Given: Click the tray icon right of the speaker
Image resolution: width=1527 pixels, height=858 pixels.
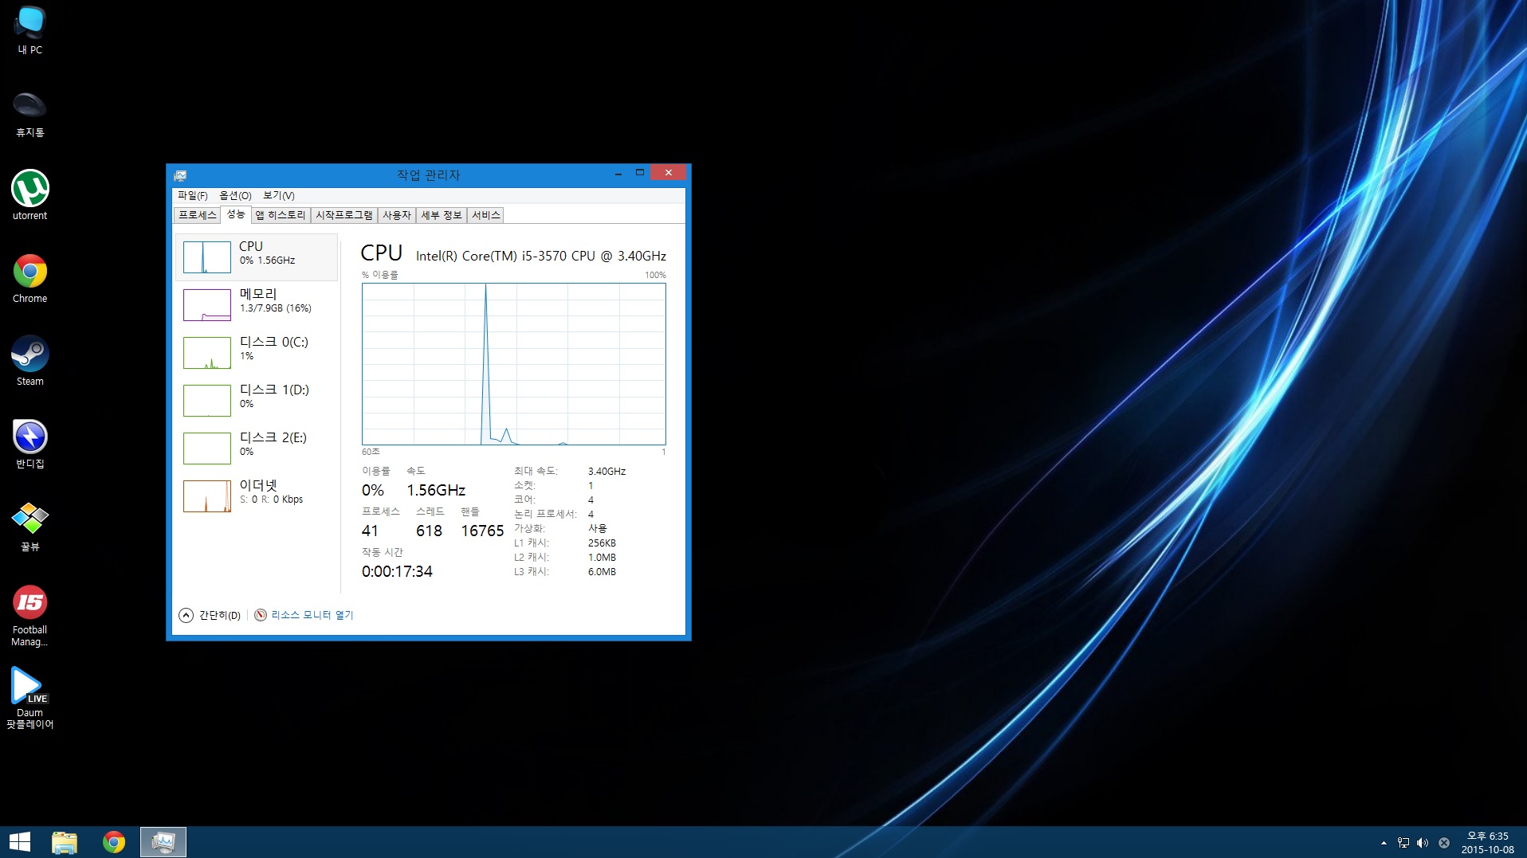Looking at the screenshot, I should click(x=1443, y=843).
